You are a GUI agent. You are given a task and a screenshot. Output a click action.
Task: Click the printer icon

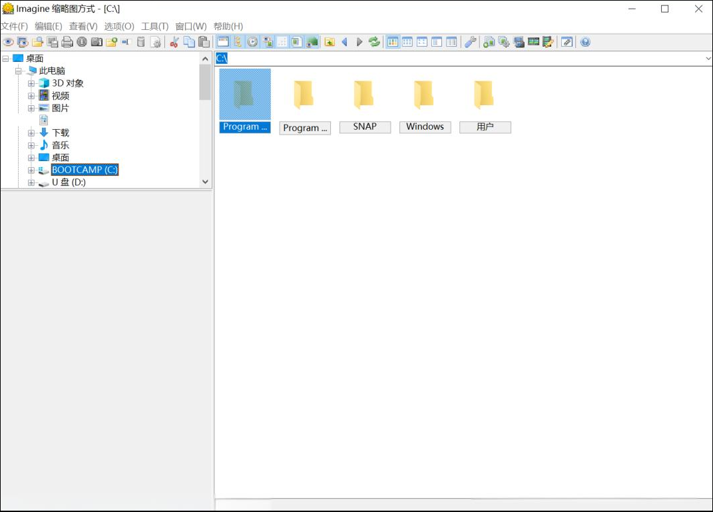pos(67,43)
